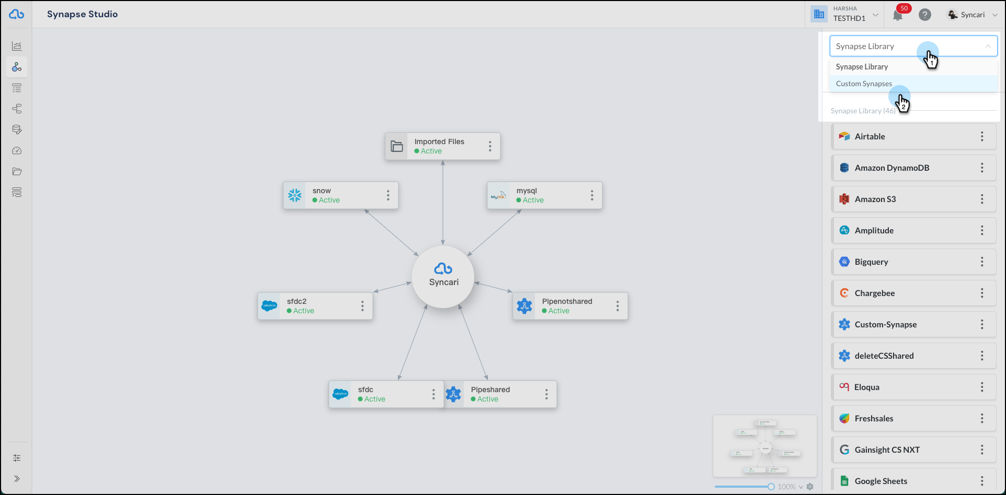This screenshot has width=1006, height=495.
Task: Open the snow node three-dot menu
Action: [x=388, y=195]
